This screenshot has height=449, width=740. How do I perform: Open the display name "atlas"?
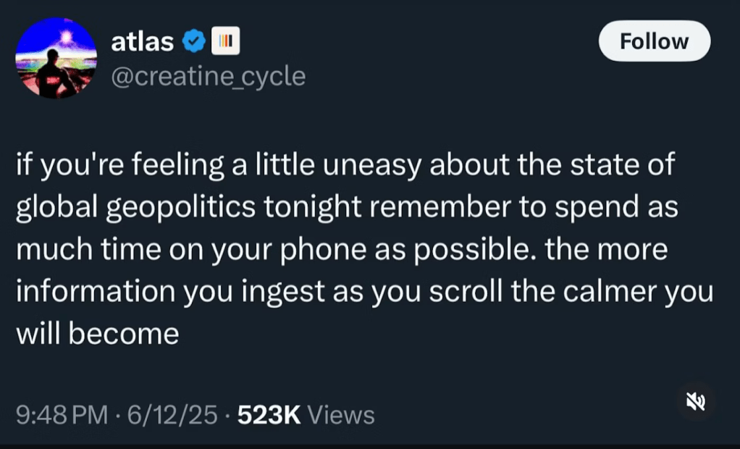click(x=143, y=42)
